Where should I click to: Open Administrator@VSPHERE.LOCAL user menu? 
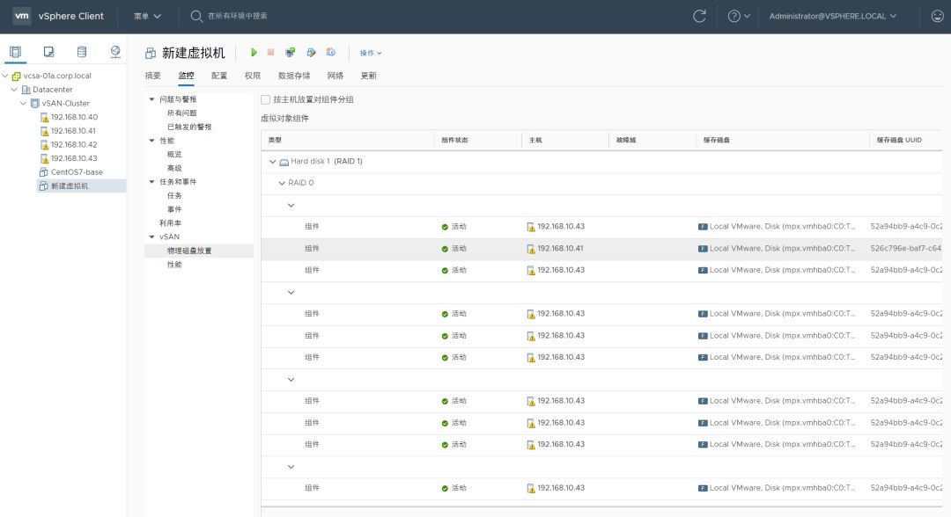coord(833,17)
